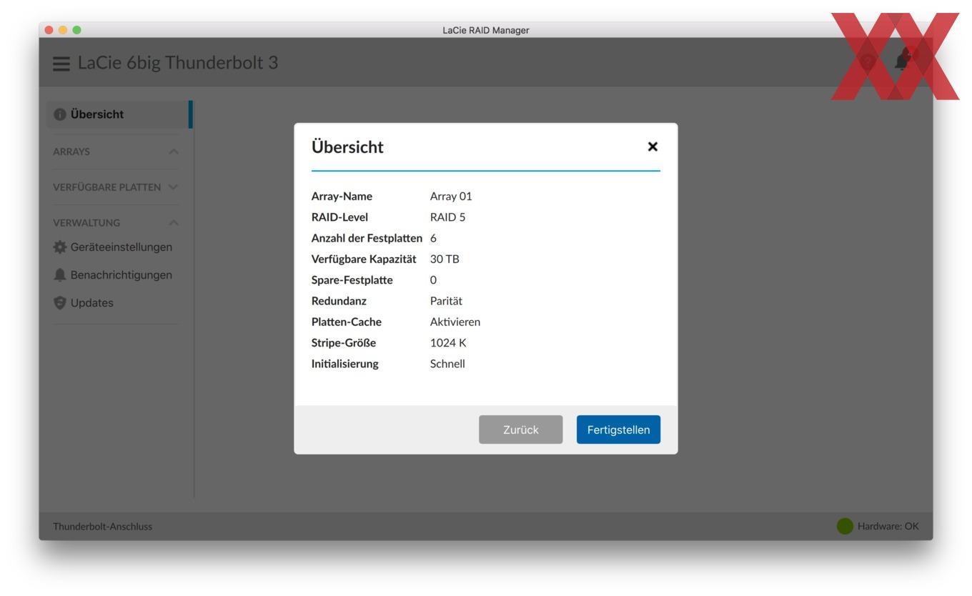Collapse the ARRAYS section chevron
The image size is (972, 596).
174,152
